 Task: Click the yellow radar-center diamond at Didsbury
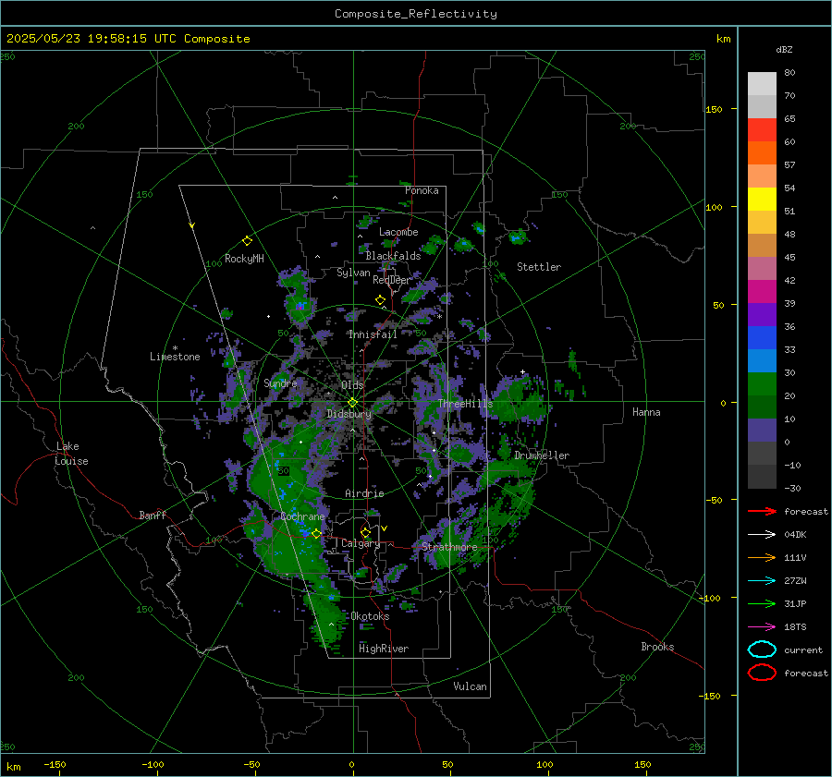(x=353, y=403)
